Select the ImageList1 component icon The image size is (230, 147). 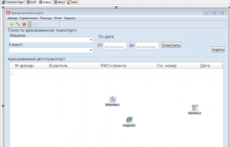129,120
